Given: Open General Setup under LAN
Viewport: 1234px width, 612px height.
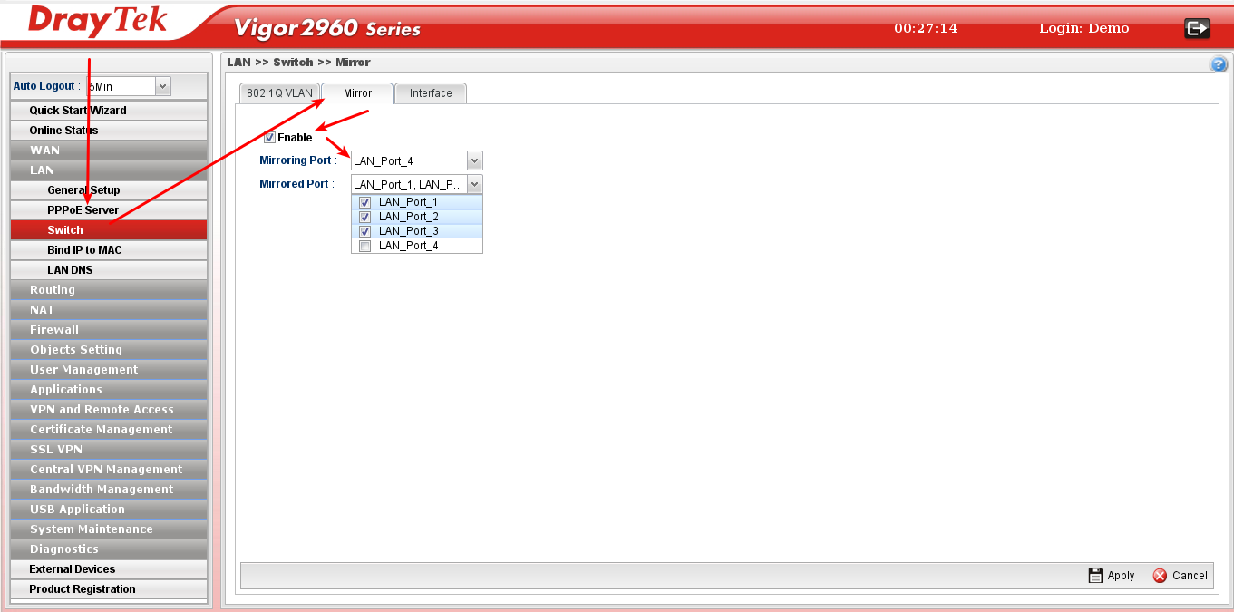Looking at the screenshot, I should coord(83,190).
